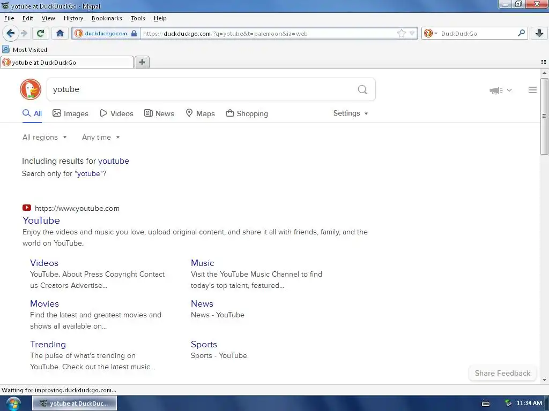Open the Videos sitelink
Viewport: 549px width, 411px height.
pos(44,263)
